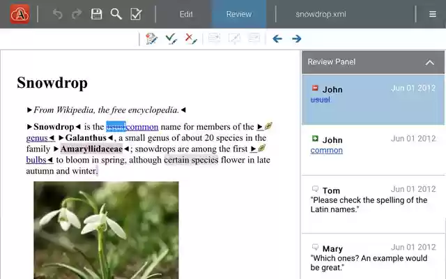Save the document with floppy icon
Viewport: 446px width, 279px height.
[96, 14]
